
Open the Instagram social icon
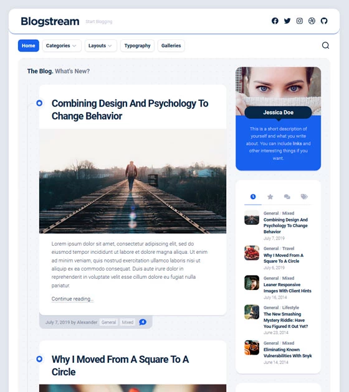point(299,21)
